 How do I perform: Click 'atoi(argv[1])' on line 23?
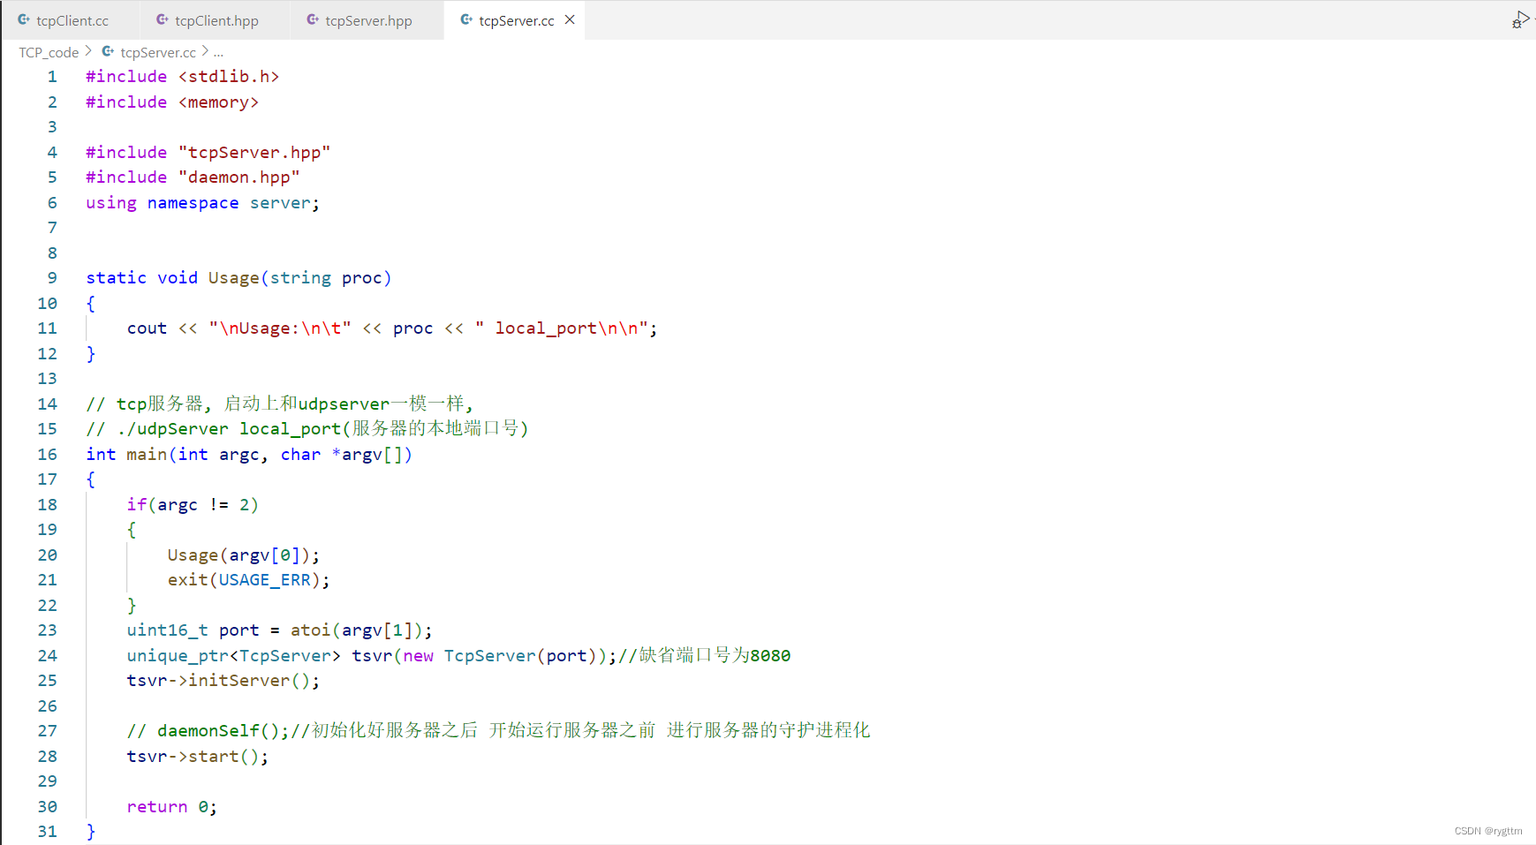click(357, 630)
